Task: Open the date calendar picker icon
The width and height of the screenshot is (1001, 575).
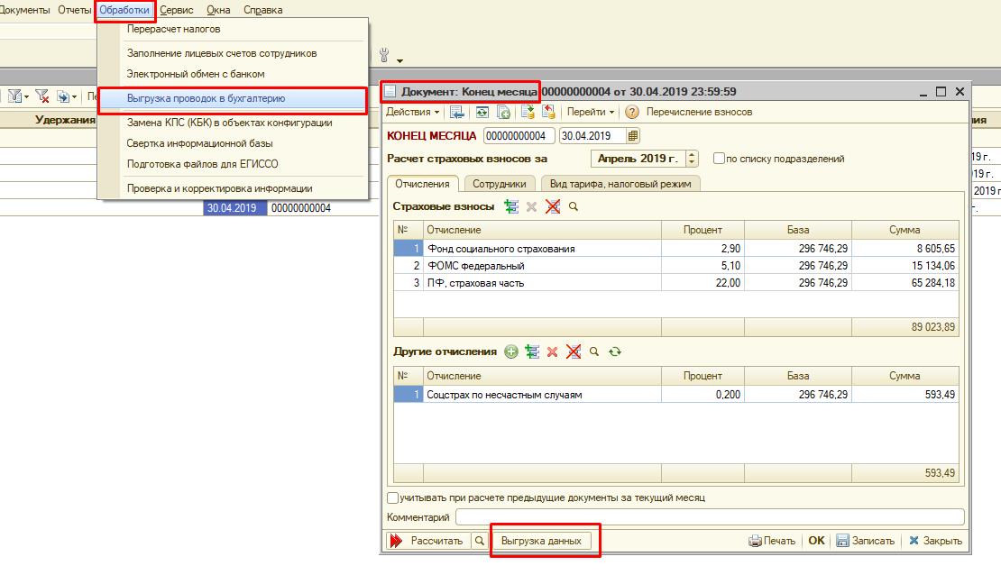Action: pos(633,136)
